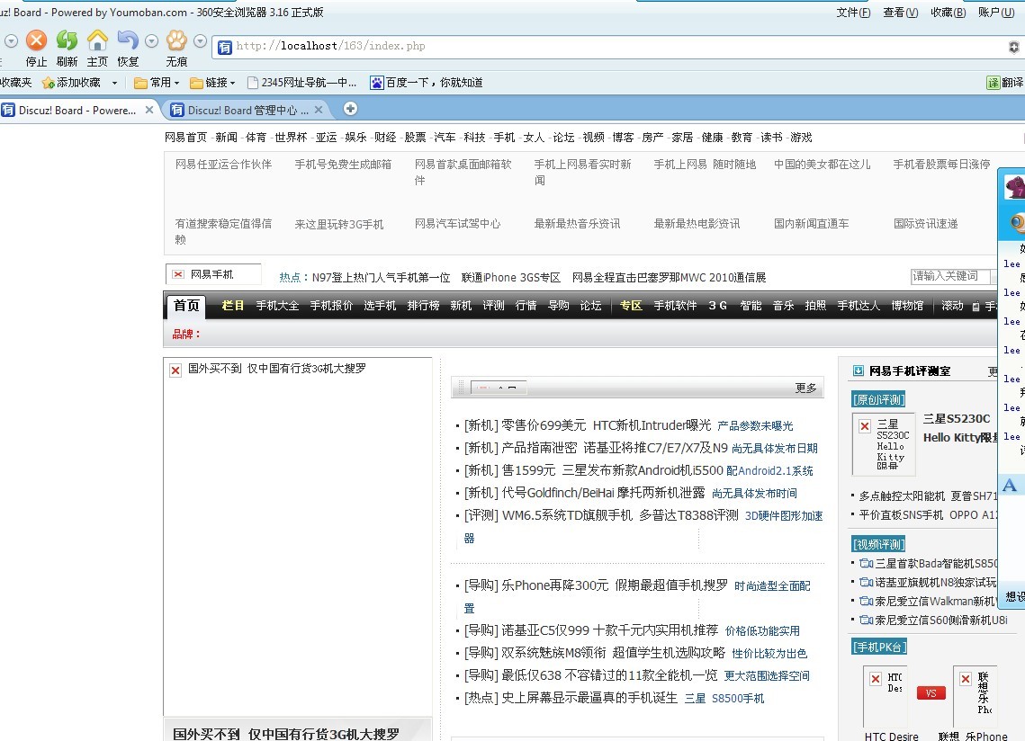Click the 世界杯 top navigation link
Screen dimensions: 1025x741
[x=291, y=138]
